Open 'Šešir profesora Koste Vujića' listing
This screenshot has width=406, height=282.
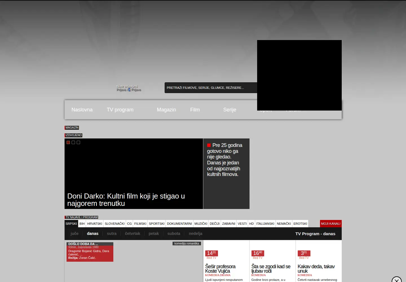tap(220, 269)
